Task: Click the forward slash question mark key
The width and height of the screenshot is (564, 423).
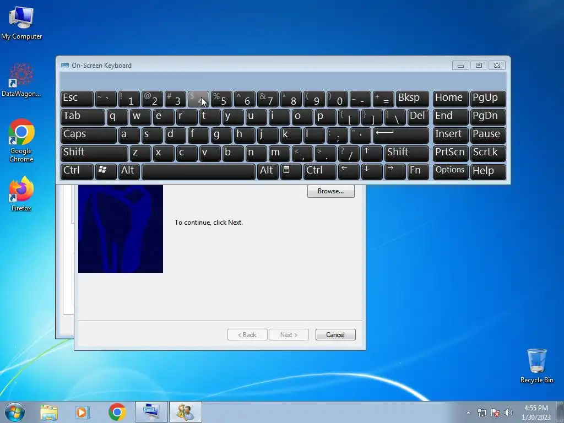Action: point(349,153)
